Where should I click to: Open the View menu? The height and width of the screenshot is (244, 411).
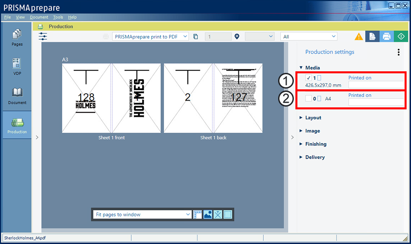tap(20, 17)
